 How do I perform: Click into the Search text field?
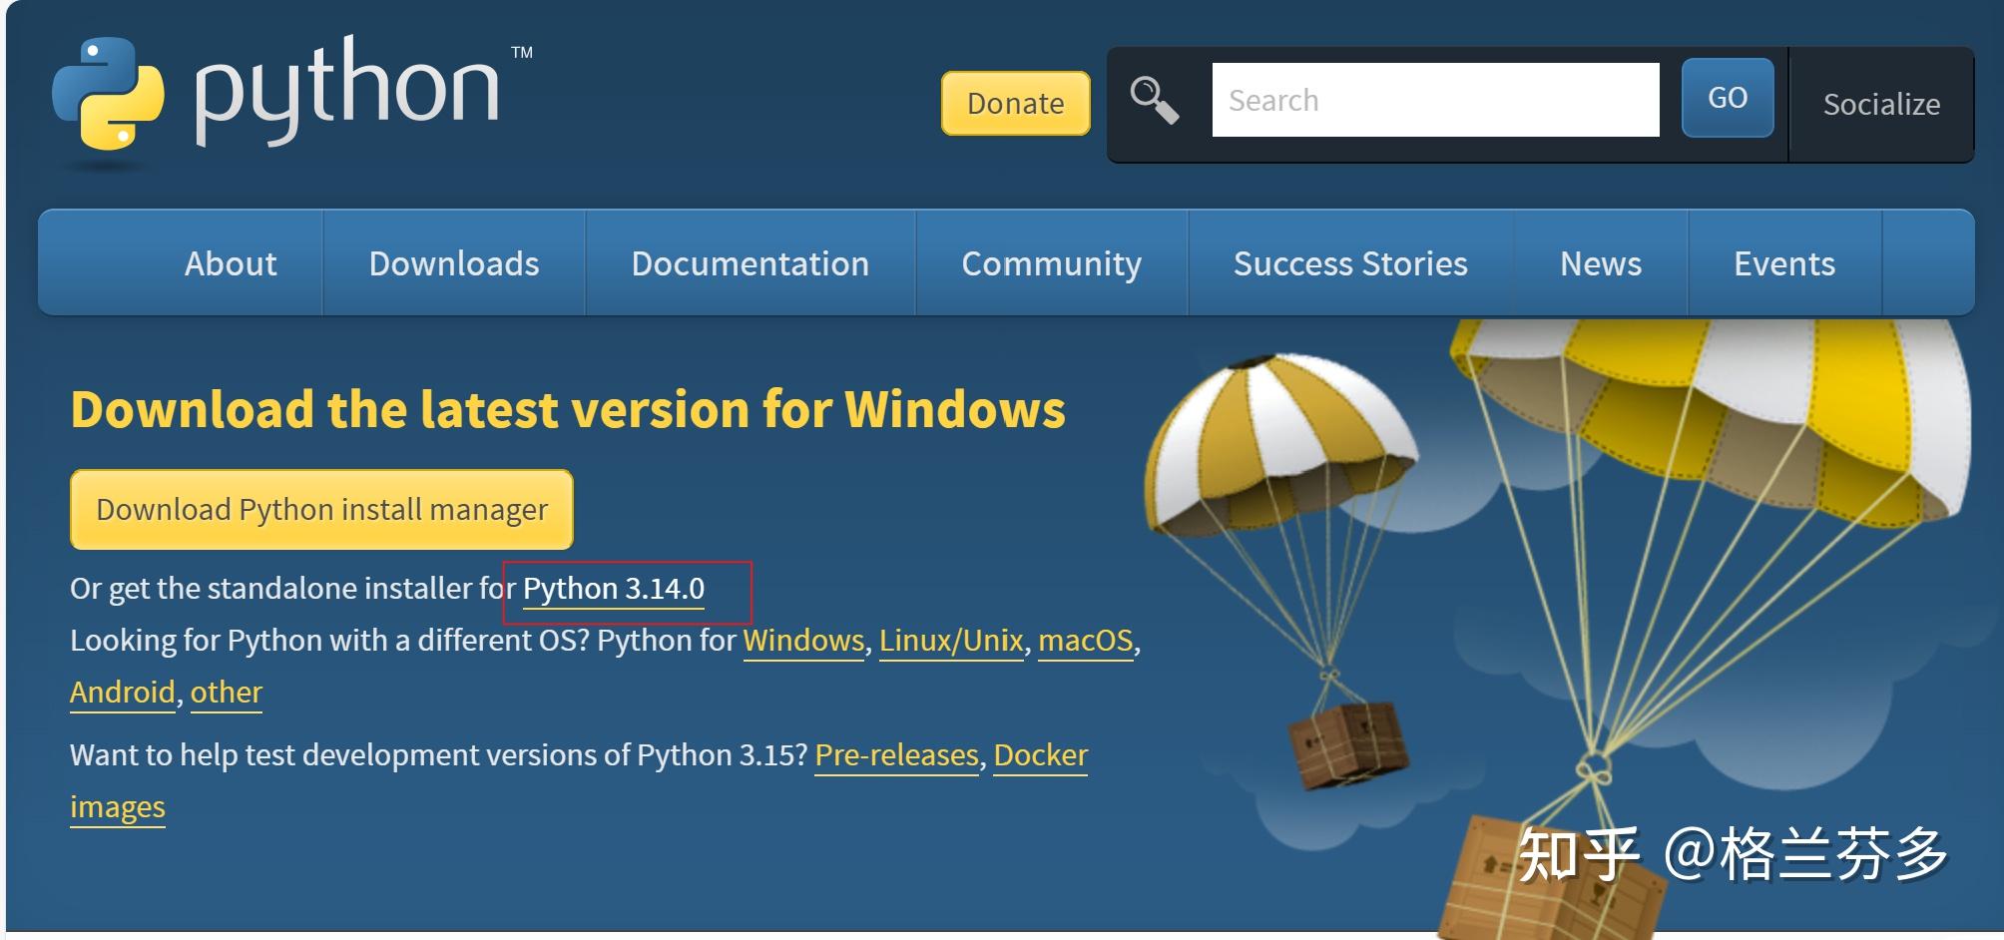tap(1435, 100)
